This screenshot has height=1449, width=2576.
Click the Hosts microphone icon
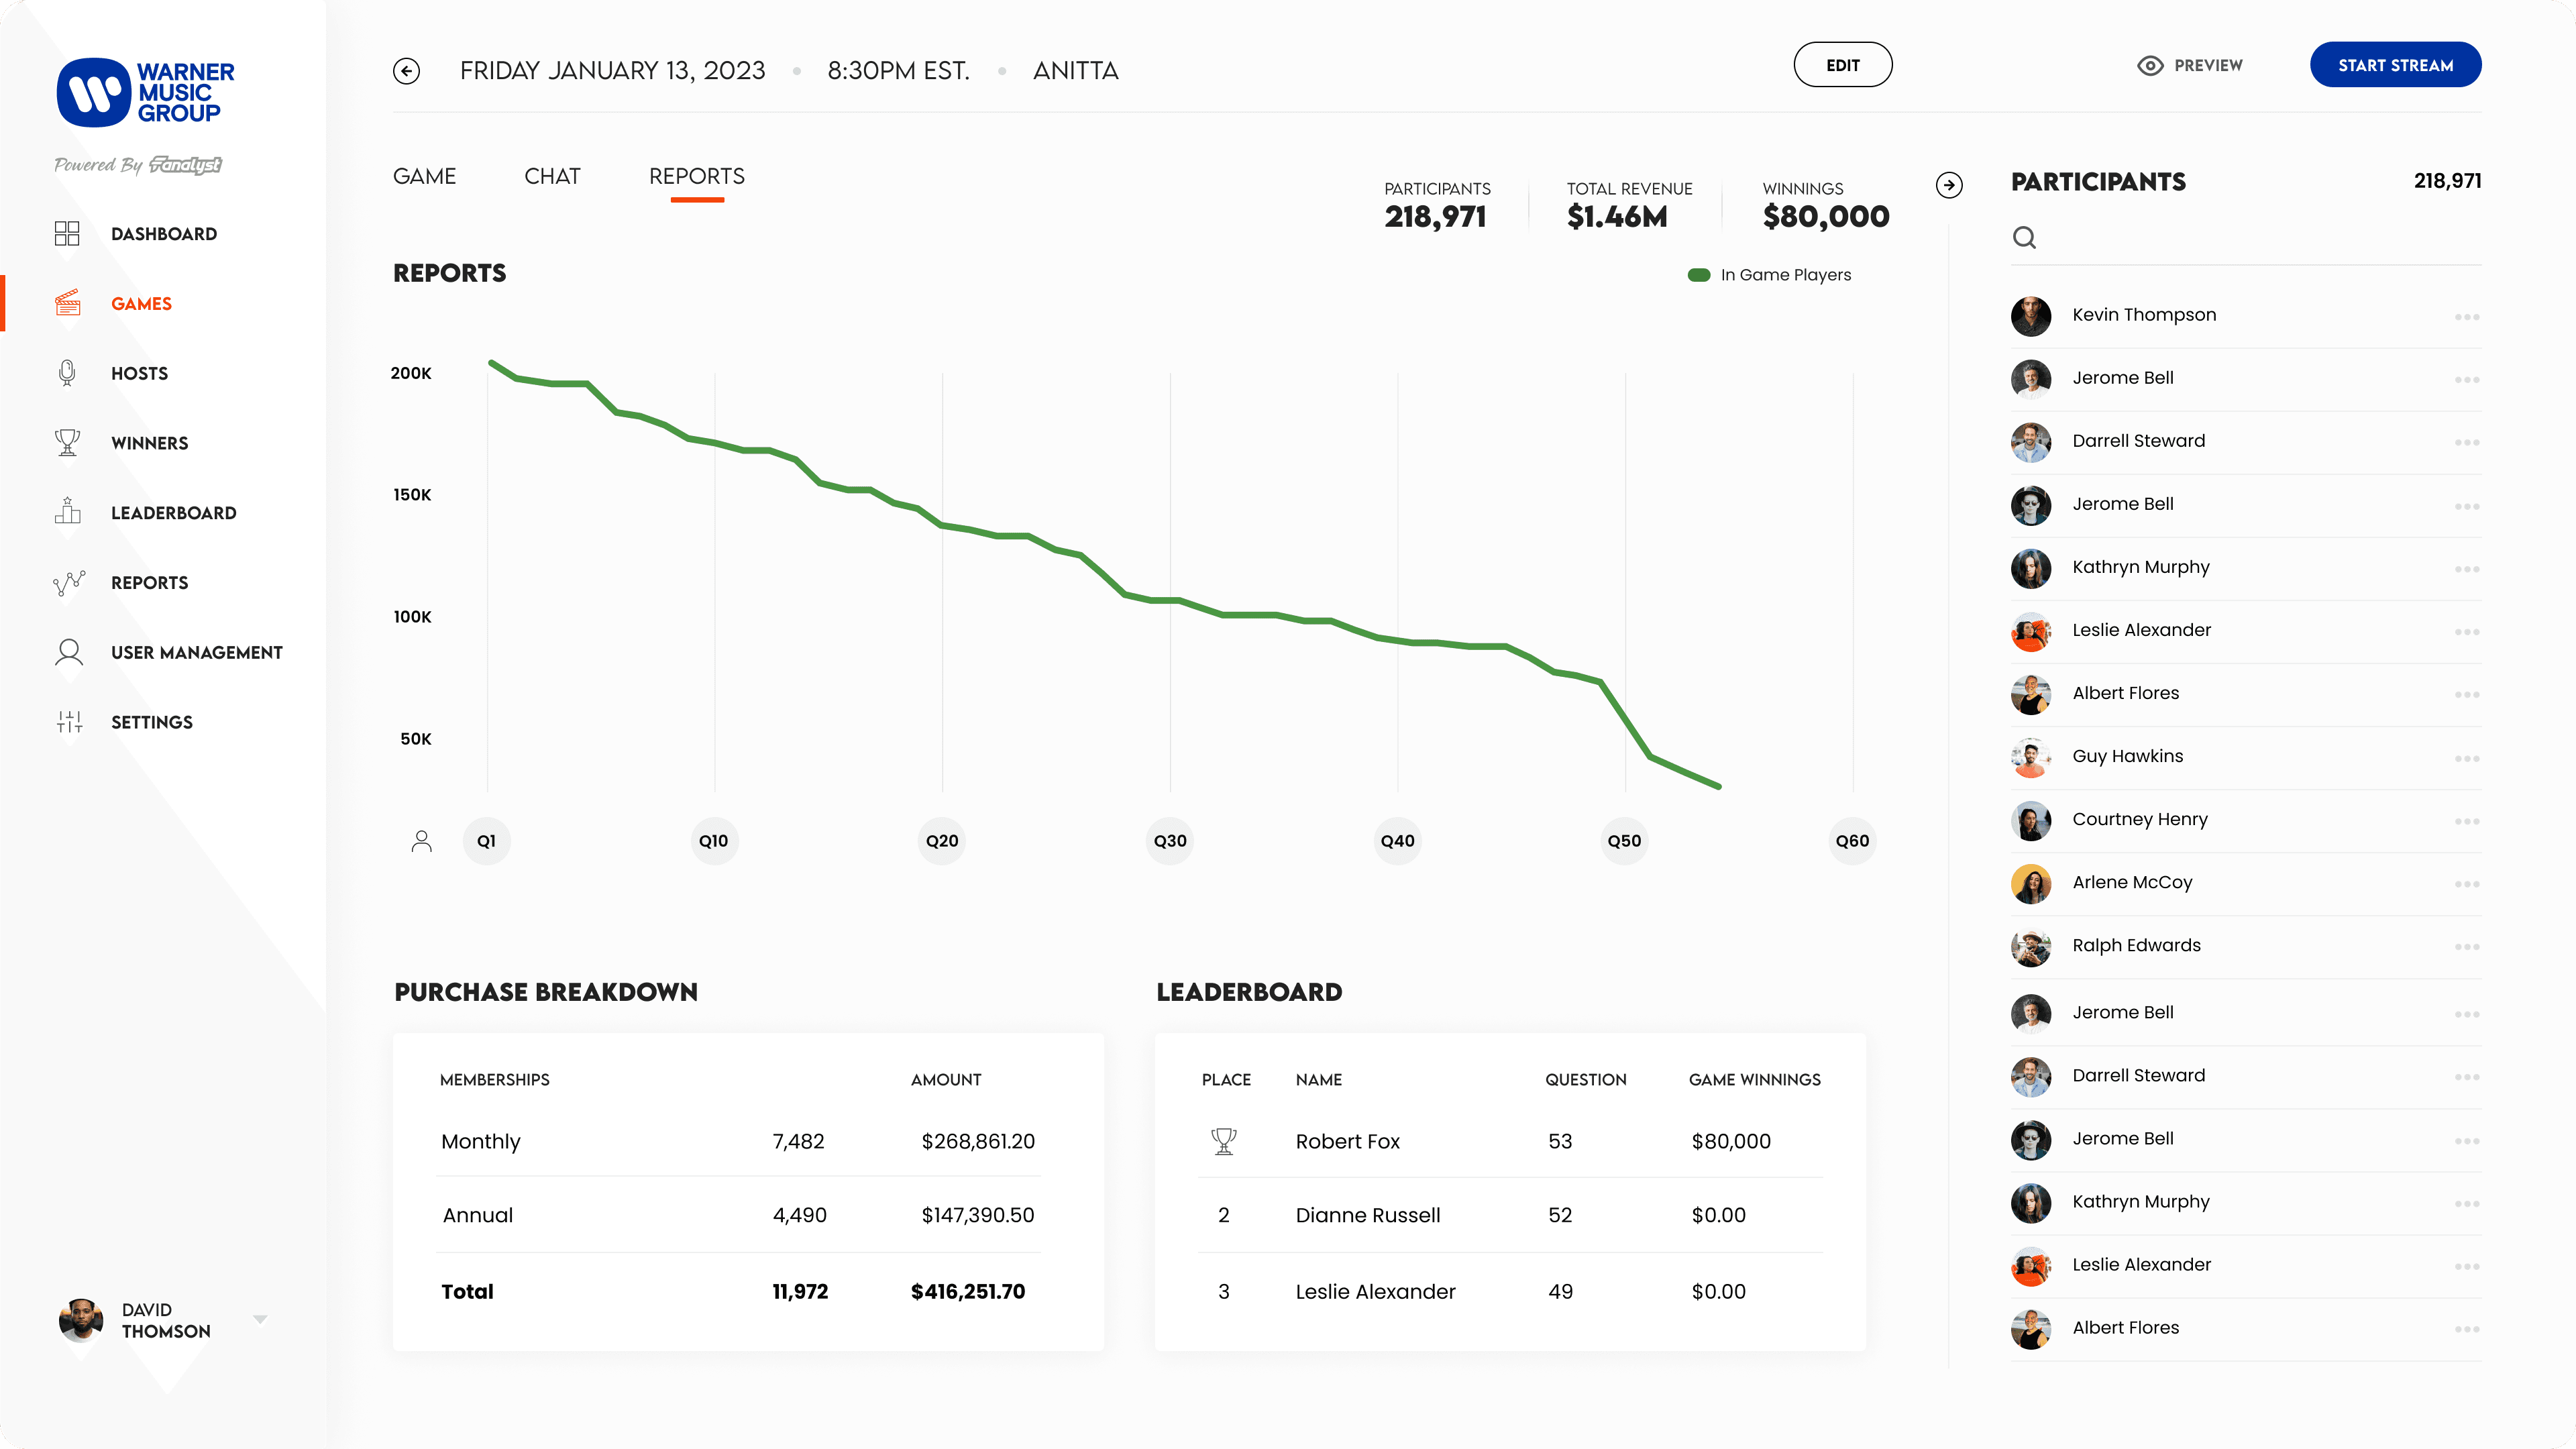click(x=67, y=373)
